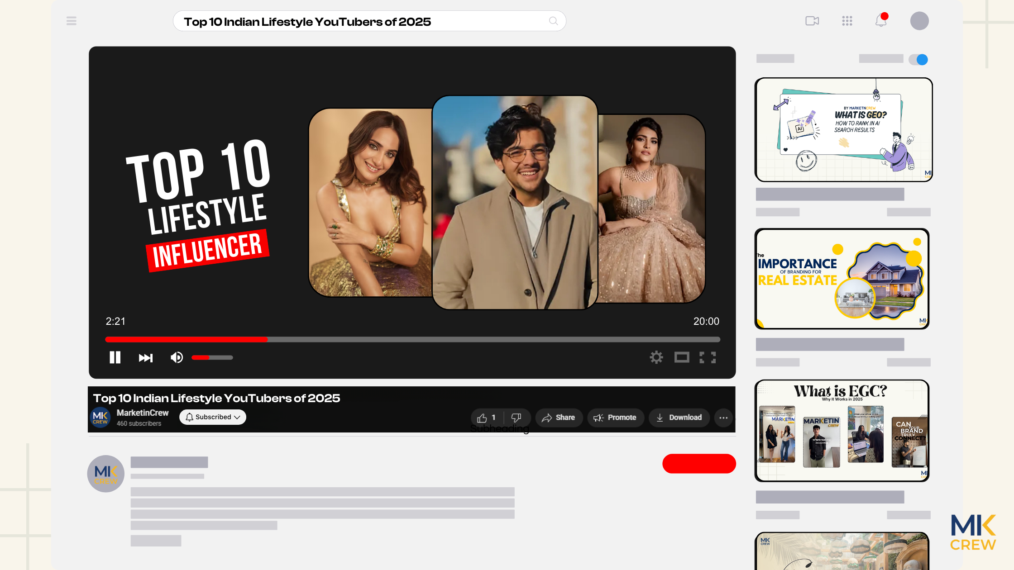The height and width of the screenshot is (570, 1014).
Task: Click MK Crew avatar beside Subscribed
Action: 100,417
